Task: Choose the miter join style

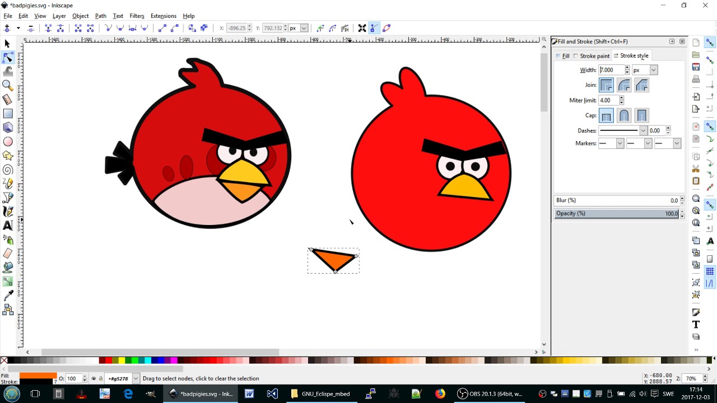Action: (607, 85)
